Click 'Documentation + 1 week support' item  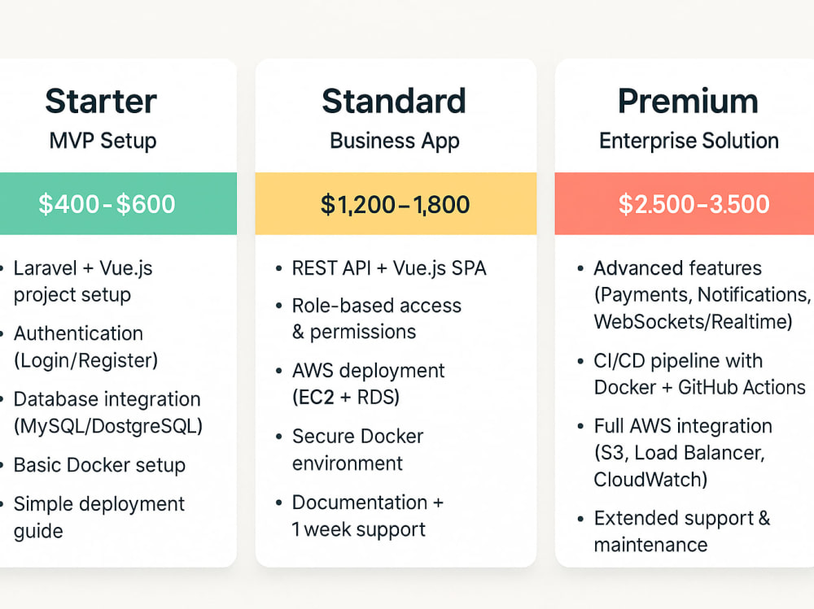(368, 515)
